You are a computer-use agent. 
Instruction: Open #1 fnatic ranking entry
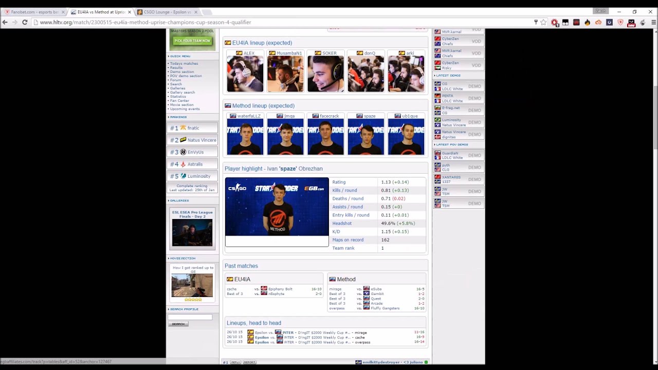(x=192, y=128)
